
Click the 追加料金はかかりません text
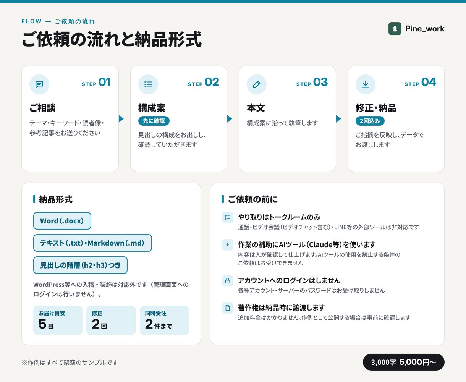[324, 317]
